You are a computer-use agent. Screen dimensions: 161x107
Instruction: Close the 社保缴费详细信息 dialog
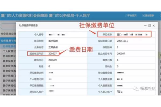pyautogui.click(x=154, y=26)
